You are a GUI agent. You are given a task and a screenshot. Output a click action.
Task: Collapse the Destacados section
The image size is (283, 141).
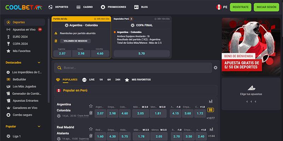(39, 63)
